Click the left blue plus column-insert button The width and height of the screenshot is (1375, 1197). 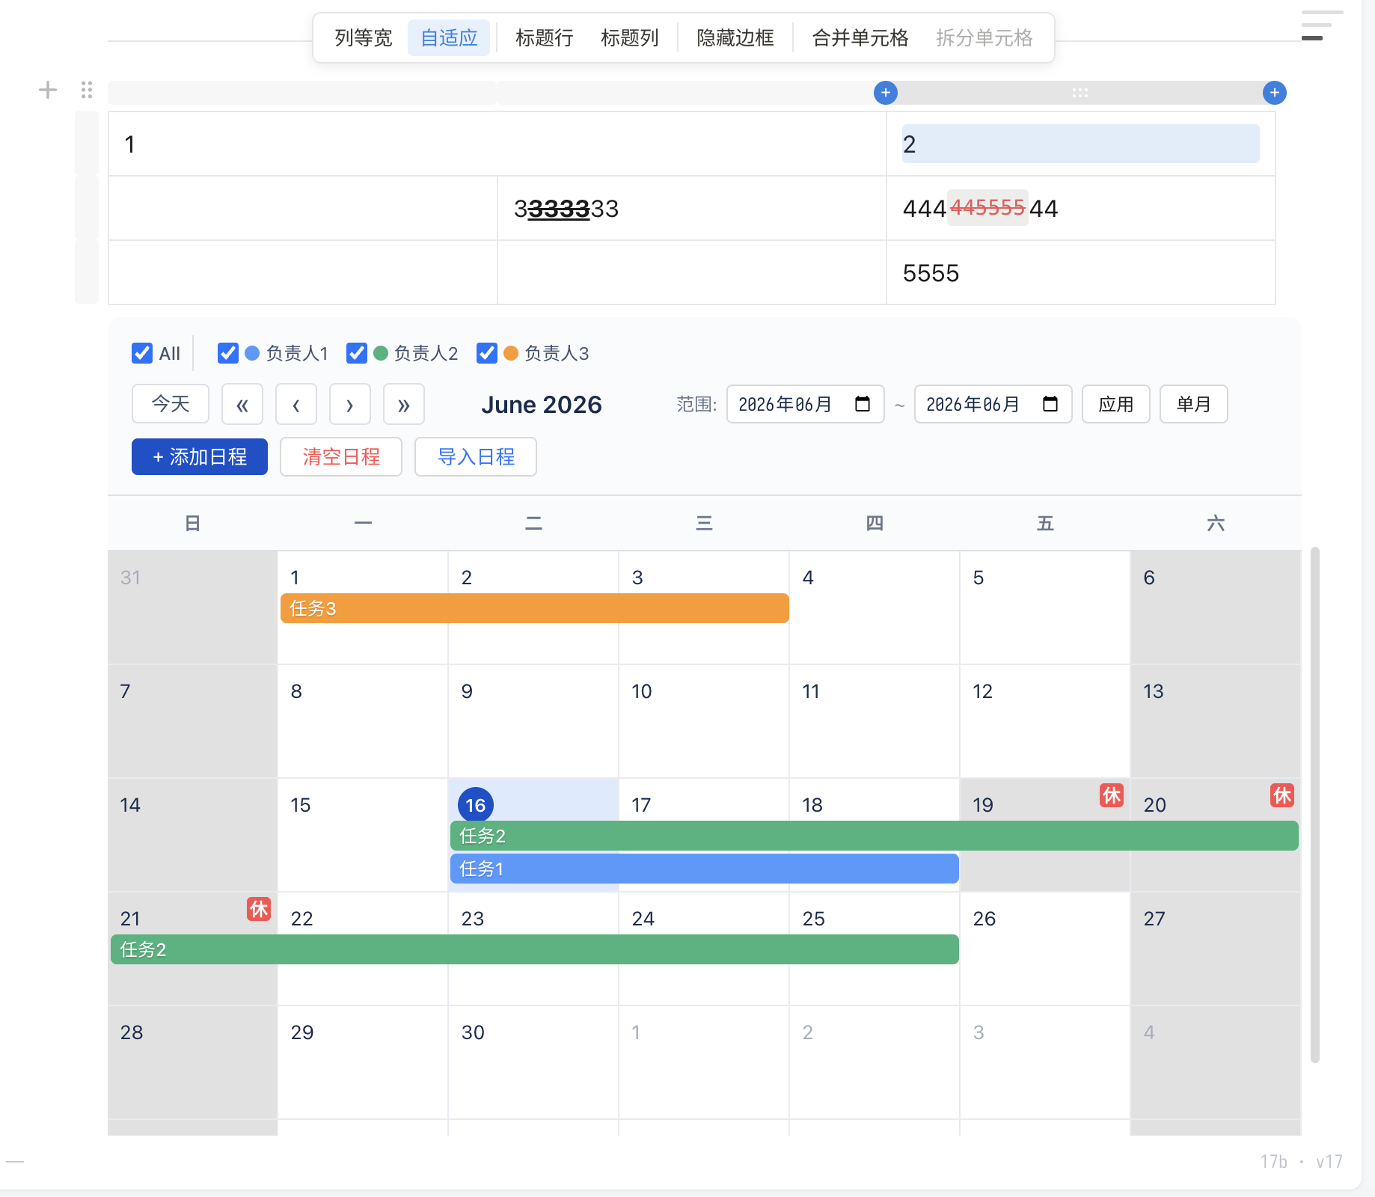(886, 93)
